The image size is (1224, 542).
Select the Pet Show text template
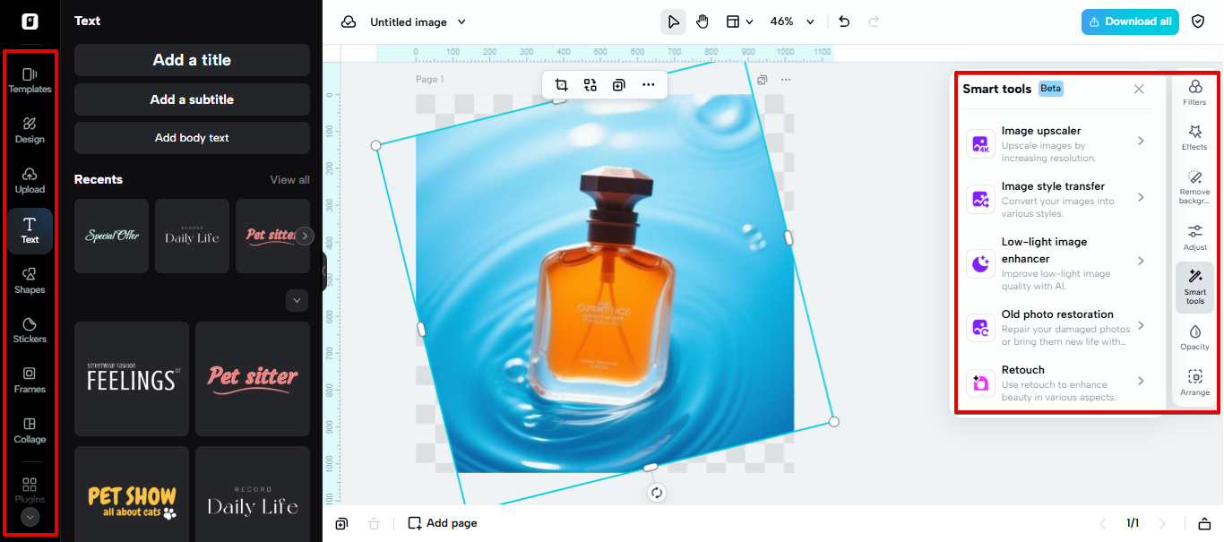coord(132,502)
